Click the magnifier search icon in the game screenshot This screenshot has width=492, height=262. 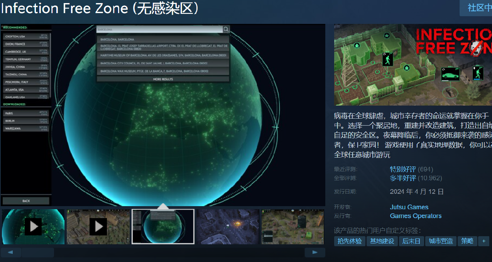[x=226, y=29]
